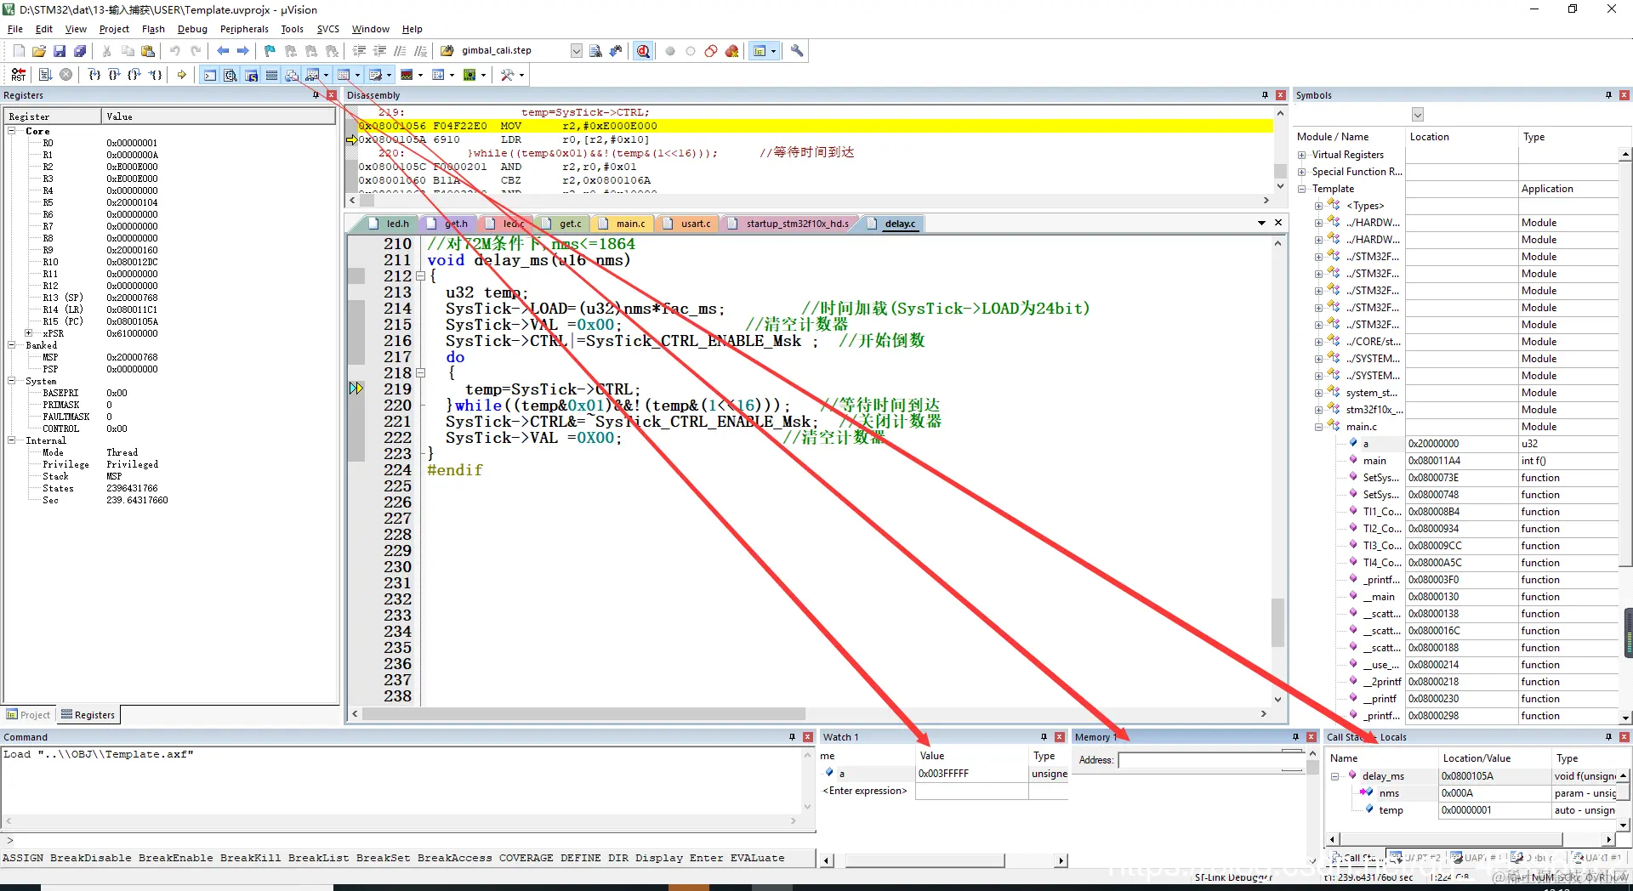Collapse the Core register group
This screenshot has height=891, width=1633.
(x=12, y=131)
